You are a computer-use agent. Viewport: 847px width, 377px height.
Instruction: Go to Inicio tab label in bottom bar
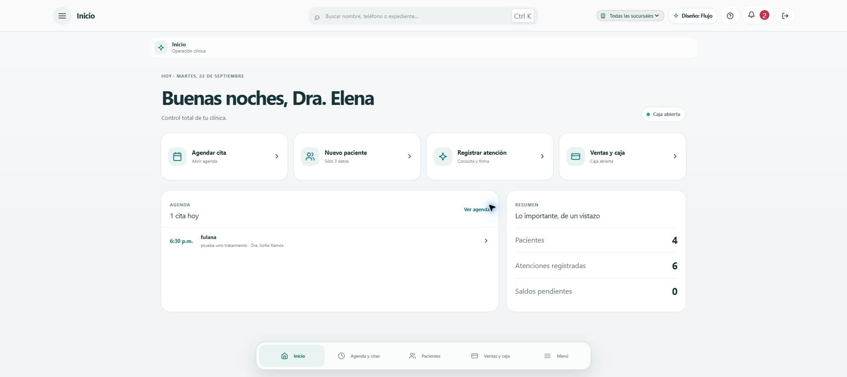click(x=299, y=356)
